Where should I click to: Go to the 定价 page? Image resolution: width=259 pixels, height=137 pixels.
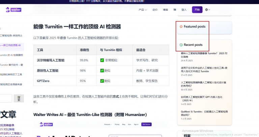[x=155, y=10]
